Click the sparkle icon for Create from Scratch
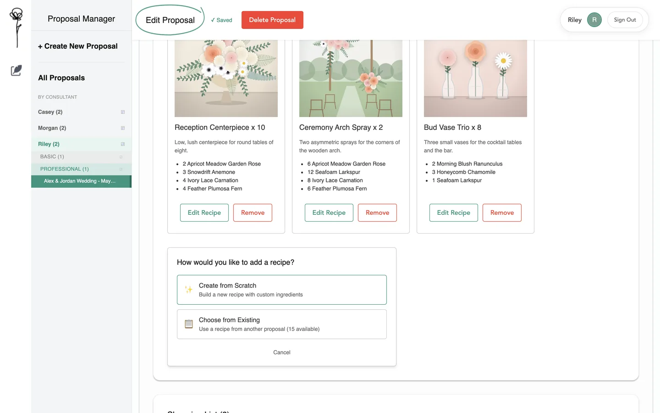Screen dimensions: 660x413 pyautogui.click(x=188, y=290)
